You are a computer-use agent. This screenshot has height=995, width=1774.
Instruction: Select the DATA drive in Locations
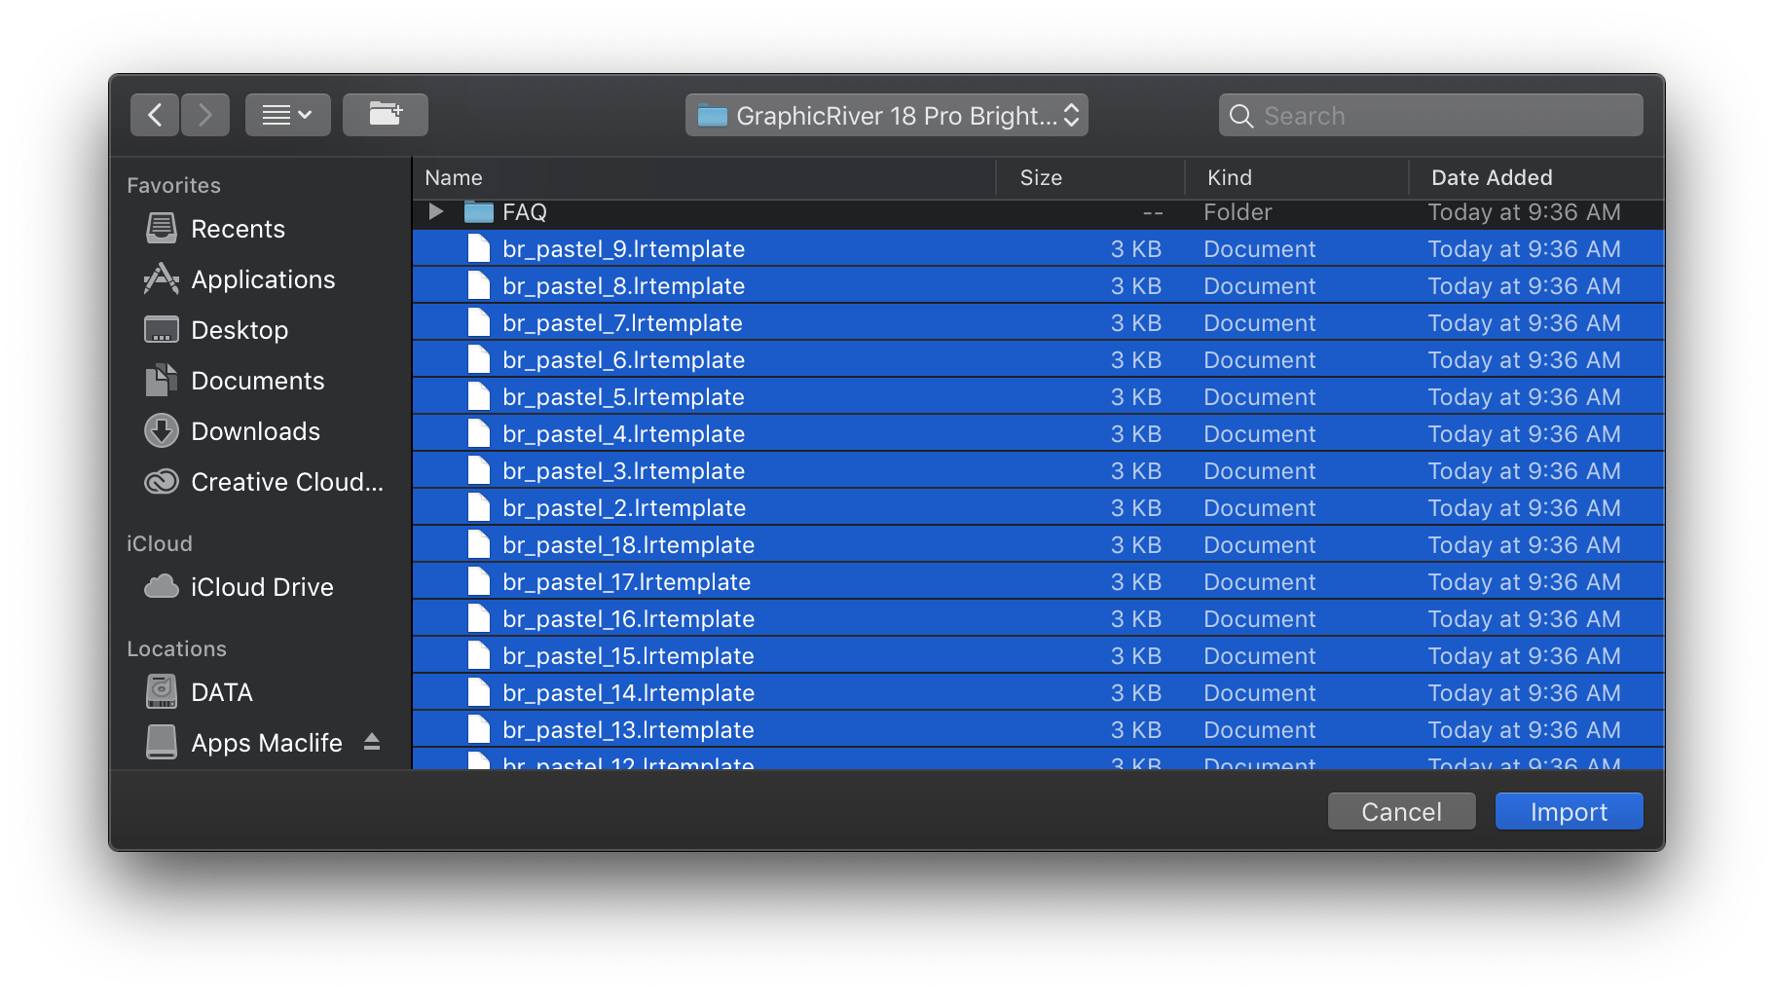coord(221,692)
